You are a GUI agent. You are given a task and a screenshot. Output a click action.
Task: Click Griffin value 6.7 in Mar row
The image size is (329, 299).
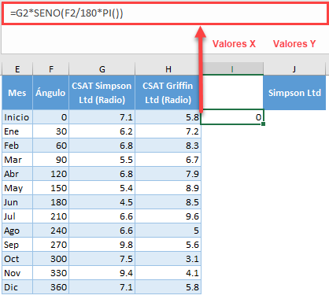168,160
